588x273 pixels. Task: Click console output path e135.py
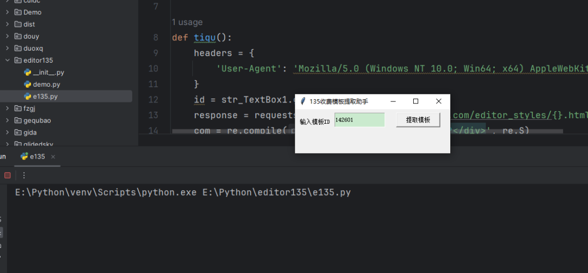point(277,193)
